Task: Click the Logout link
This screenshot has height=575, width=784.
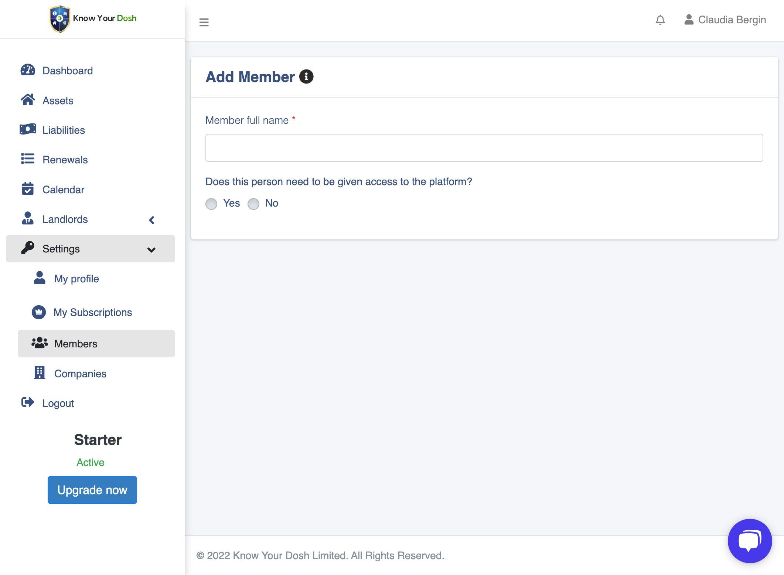Action: (x=58, y=403)
